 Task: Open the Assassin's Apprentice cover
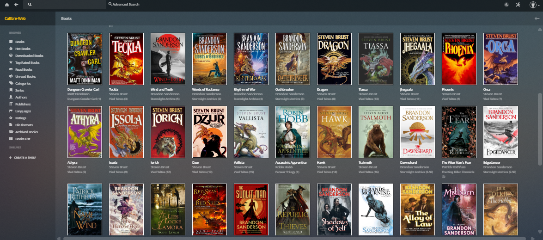click(x=293, y=132)
